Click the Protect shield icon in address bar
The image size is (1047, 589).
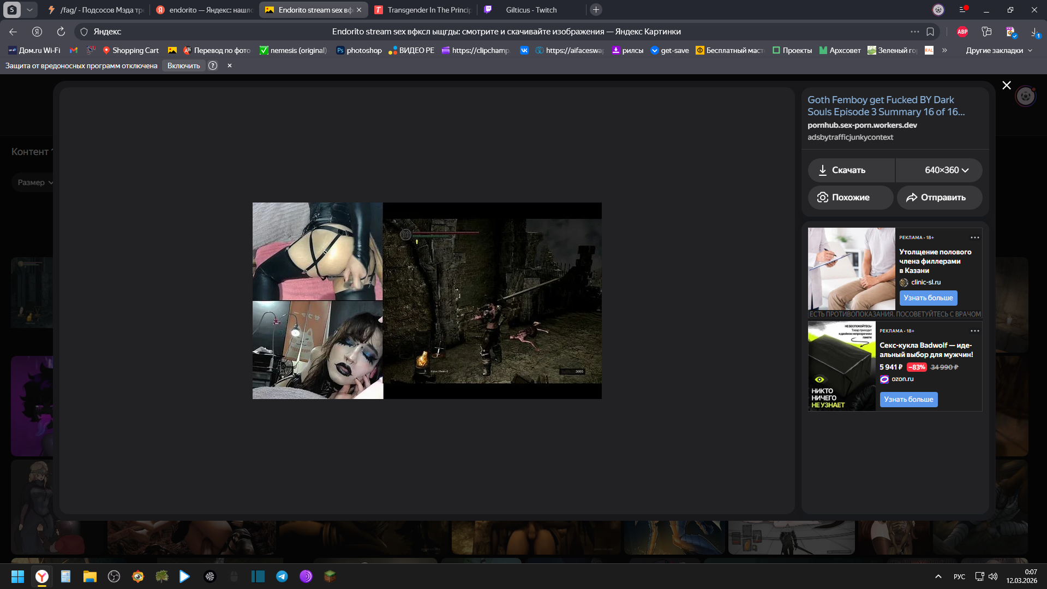coord(84,32)
